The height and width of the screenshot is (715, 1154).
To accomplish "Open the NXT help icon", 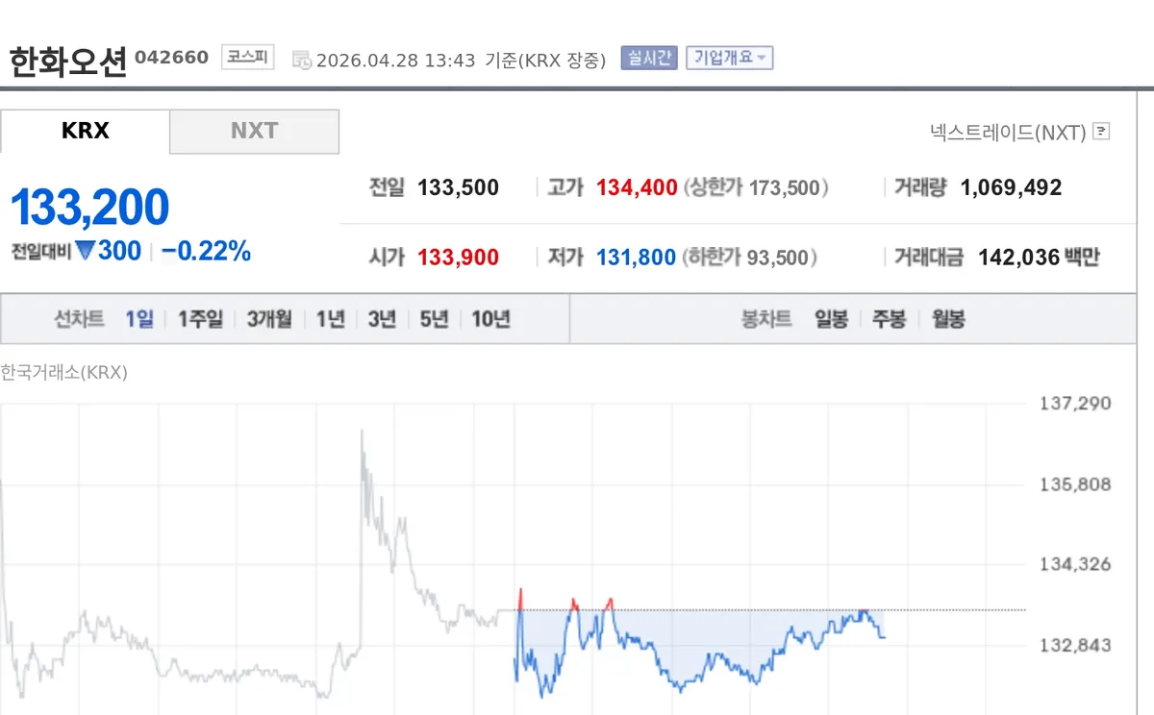I will coord(1102,132).
